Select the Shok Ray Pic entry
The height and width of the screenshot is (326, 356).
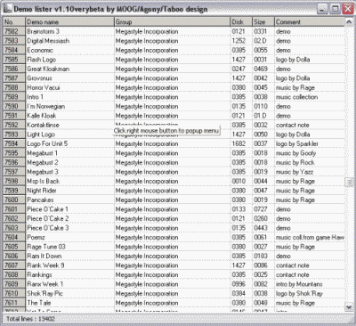(44, 293)
